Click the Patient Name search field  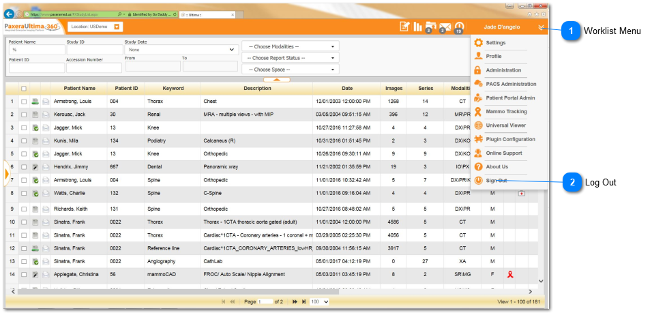click(x=37, y=50)
